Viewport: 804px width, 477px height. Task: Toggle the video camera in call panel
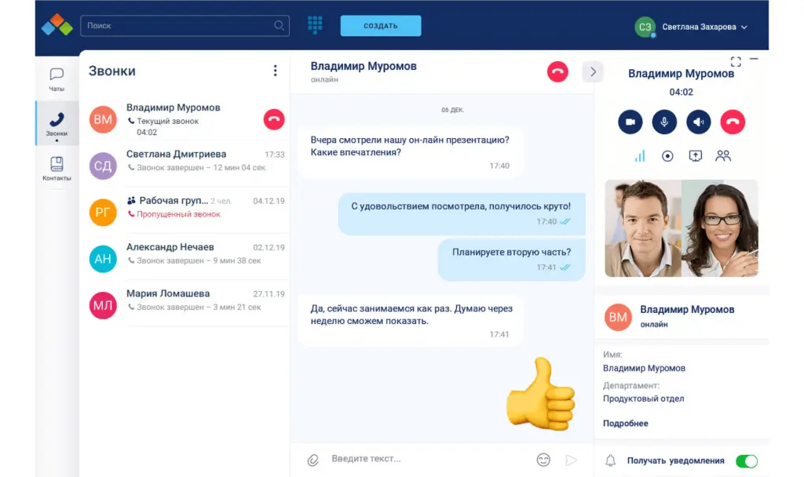tap(630, 122)
